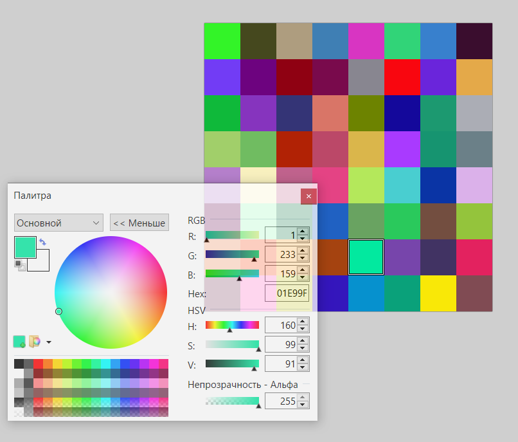
Task: Click the magenta pink square on canvas
Action: click(366, 41)
